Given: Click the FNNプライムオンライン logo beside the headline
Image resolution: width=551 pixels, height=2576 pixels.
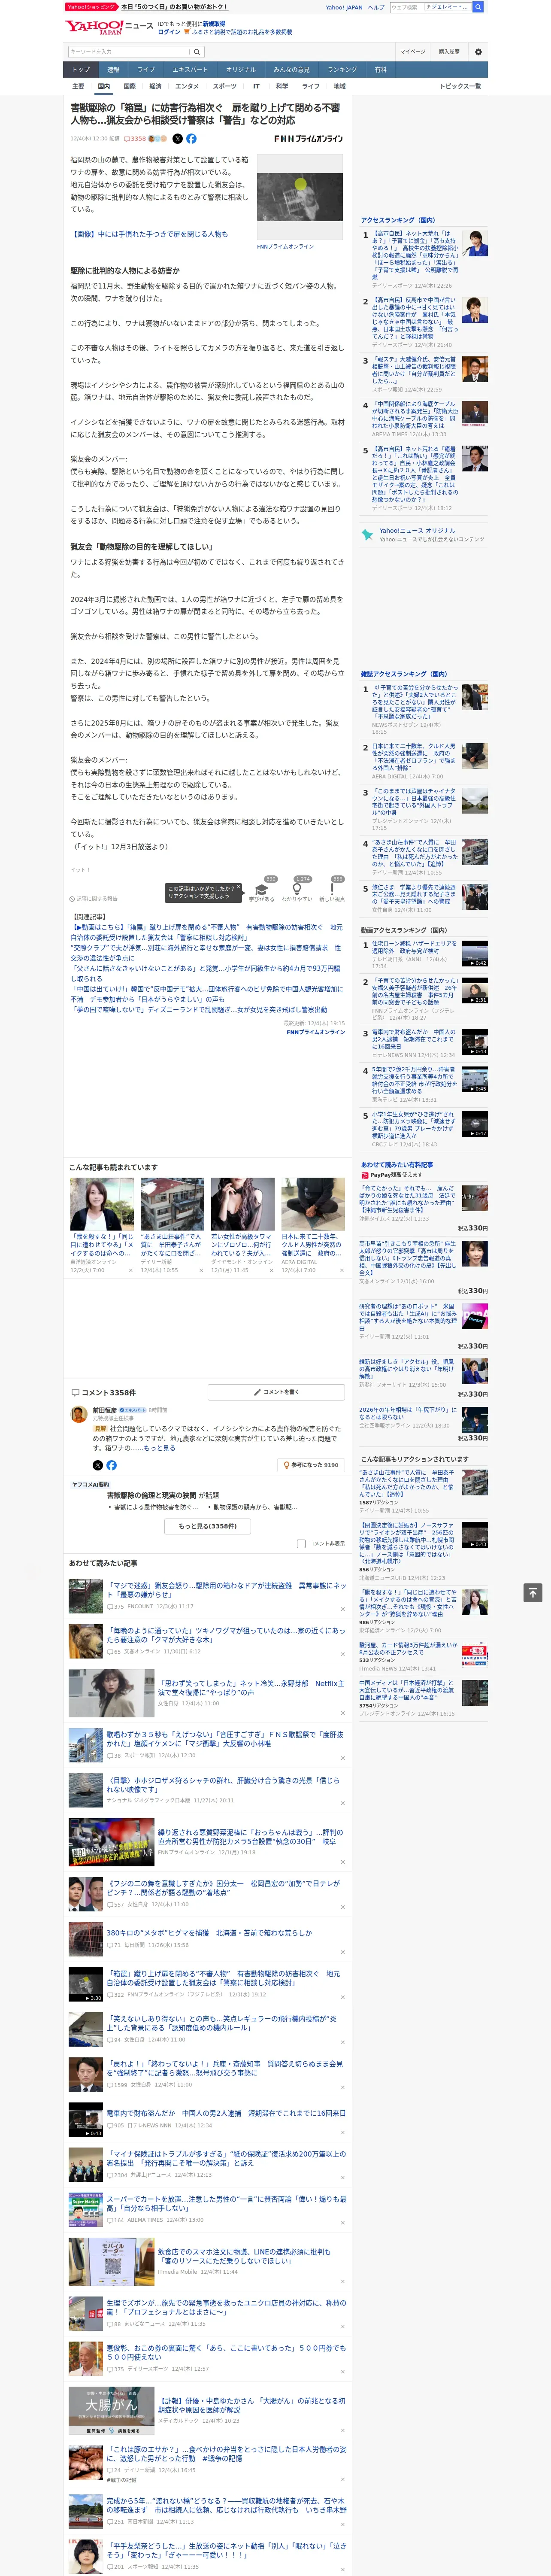Looking at the screenshot, I should [308, 139].
